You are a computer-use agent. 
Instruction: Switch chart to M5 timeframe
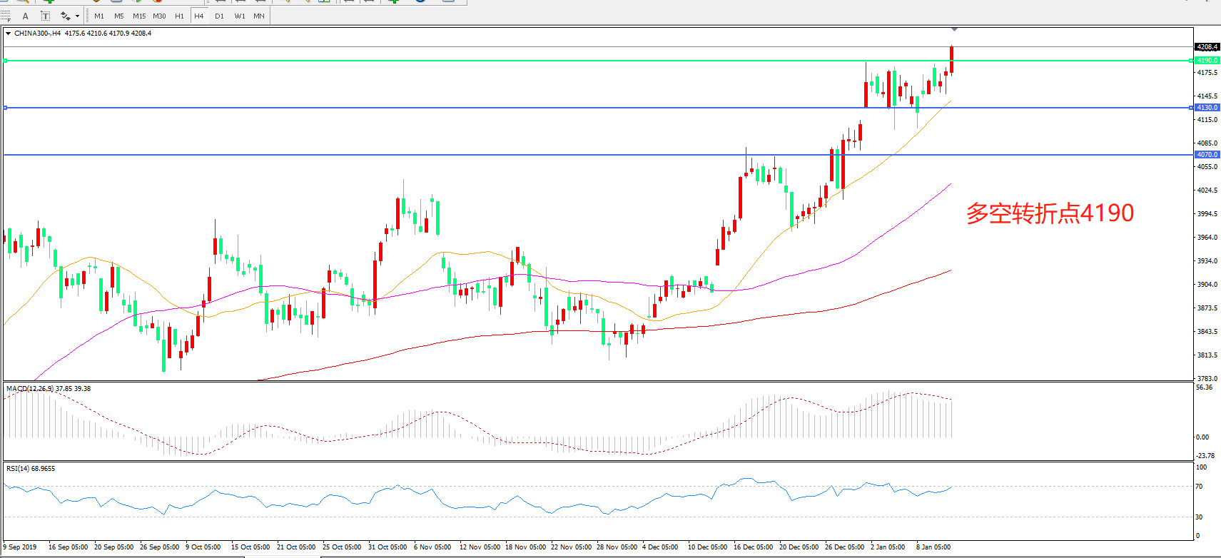(118, 16)
